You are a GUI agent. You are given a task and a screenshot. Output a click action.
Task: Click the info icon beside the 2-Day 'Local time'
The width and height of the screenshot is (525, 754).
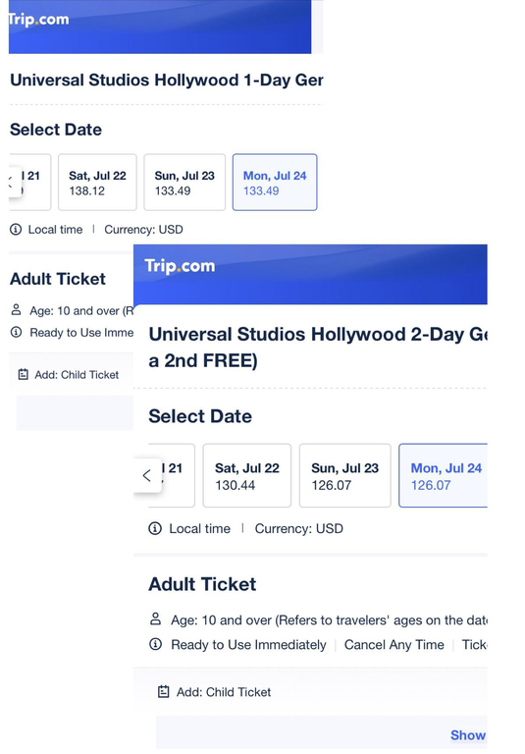point(155,528)
